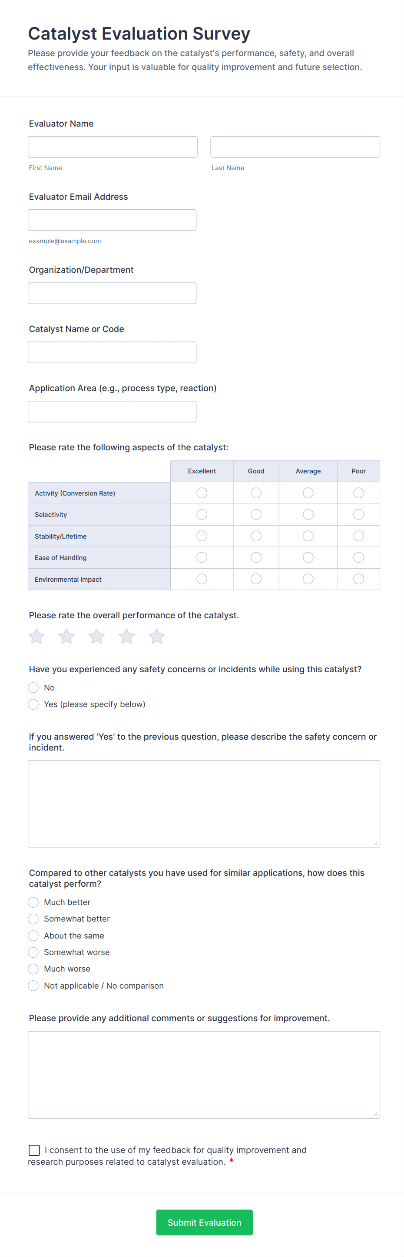Rate Ease of Handling as Poor
404x1257 pixels.
pyautogui.click(x=359, y=557)
